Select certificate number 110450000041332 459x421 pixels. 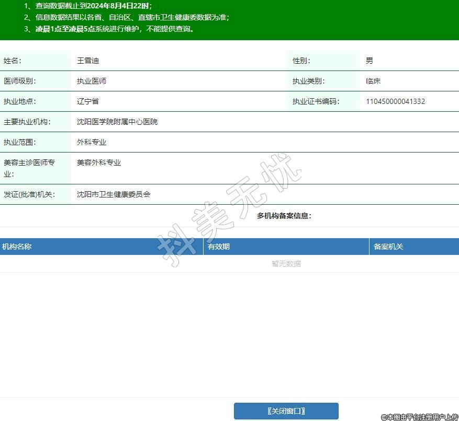(x=395, y=101)
